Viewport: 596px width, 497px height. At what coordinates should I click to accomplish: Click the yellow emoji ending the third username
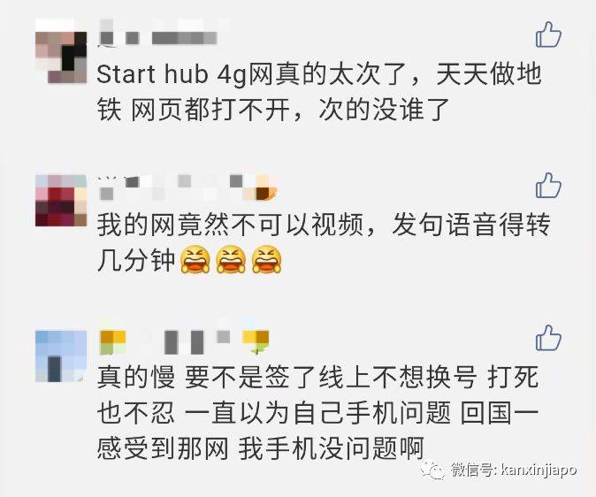[x=256, y=342]
